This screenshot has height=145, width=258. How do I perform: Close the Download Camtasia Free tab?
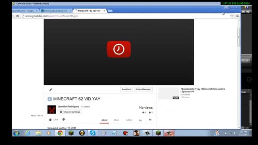pos(71,11)
